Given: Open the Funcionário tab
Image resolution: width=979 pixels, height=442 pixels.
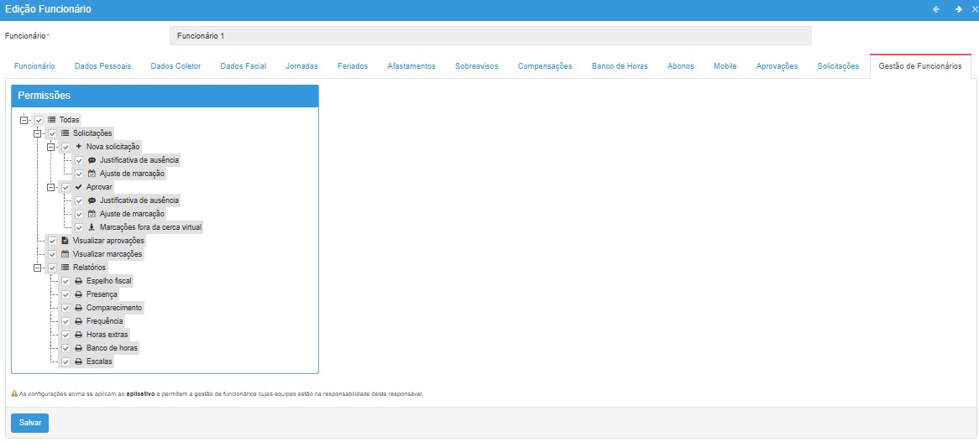Looking at the screenshot, I should click(x=34, y=66).
